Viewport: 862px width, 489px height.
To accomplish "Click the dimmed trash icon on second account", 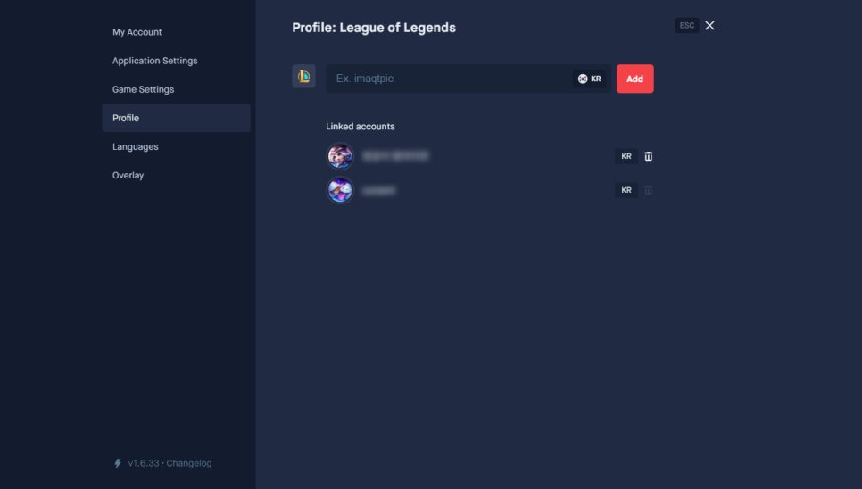I will [648, 190].
